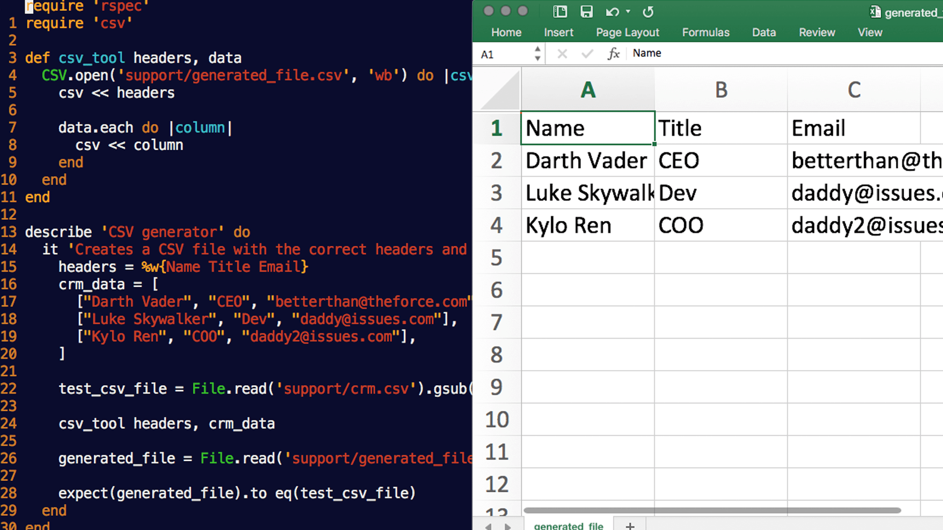Redo the last action

coord(648,12)
